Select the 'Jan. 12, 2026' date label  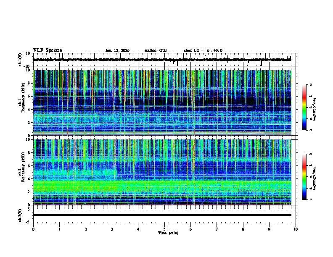point(117,50)
